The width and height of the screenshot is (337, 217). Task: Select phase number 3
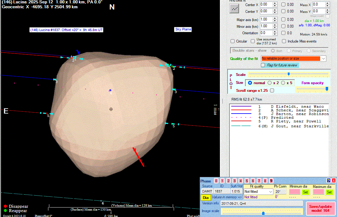[x=235, y=181]
